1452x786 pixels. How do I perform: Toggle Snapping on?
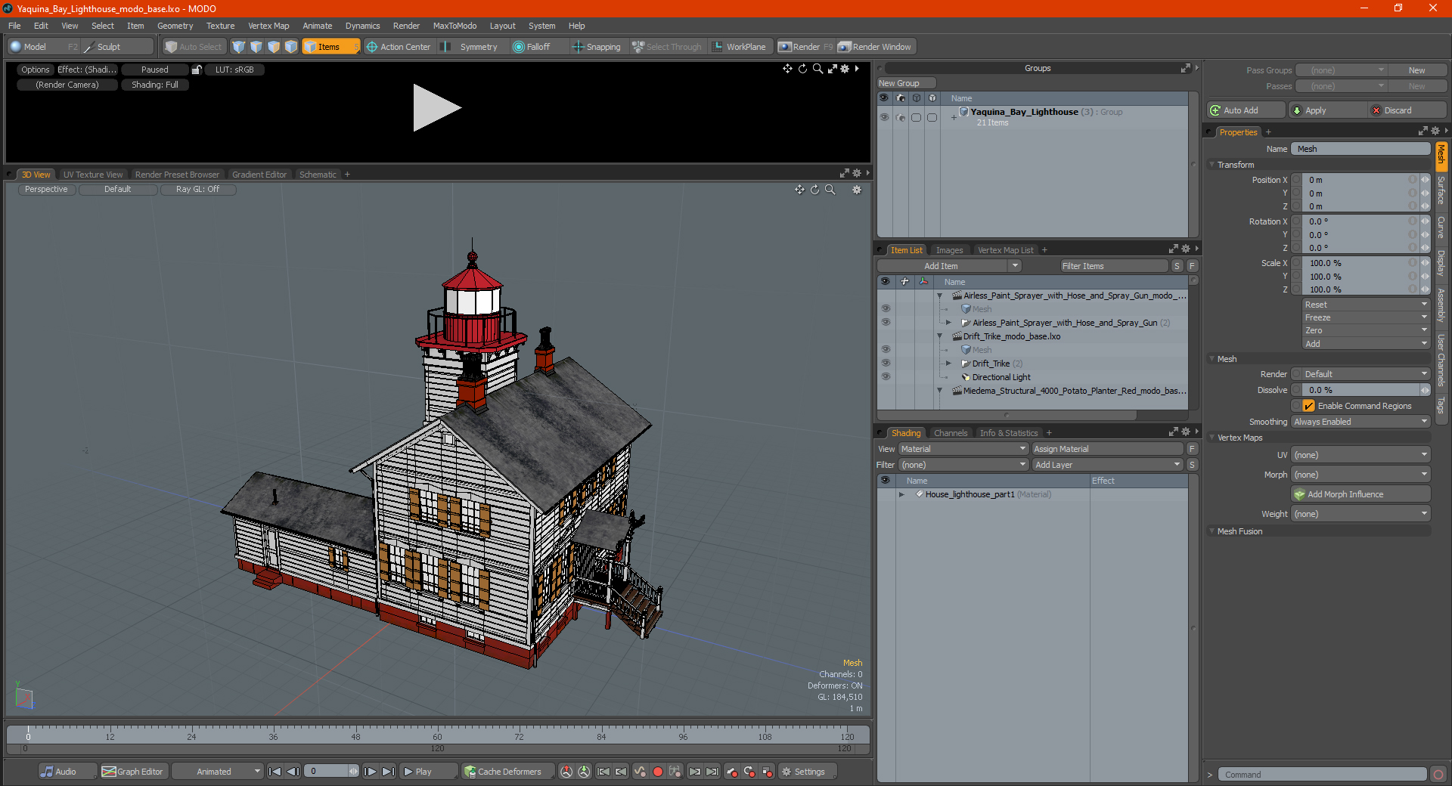[x=597, y=47]
